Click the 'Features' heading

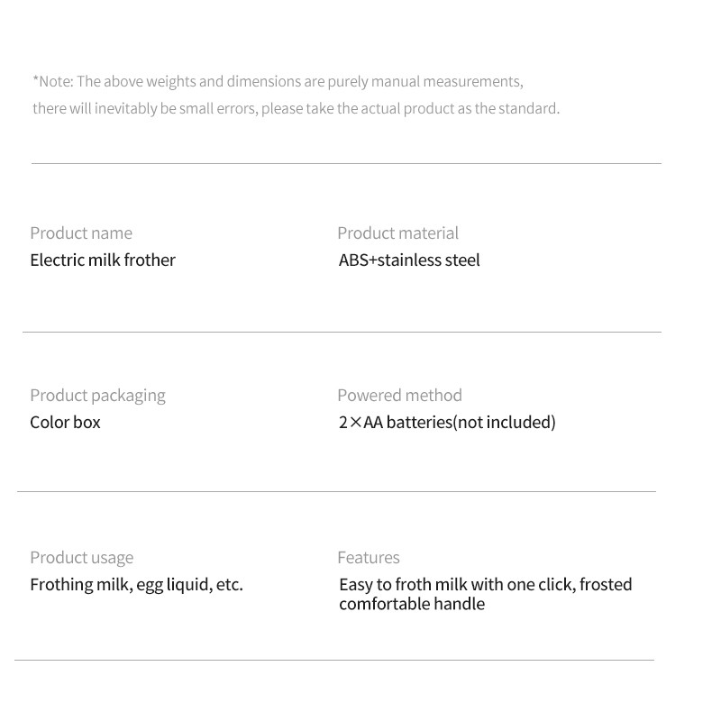368,558
